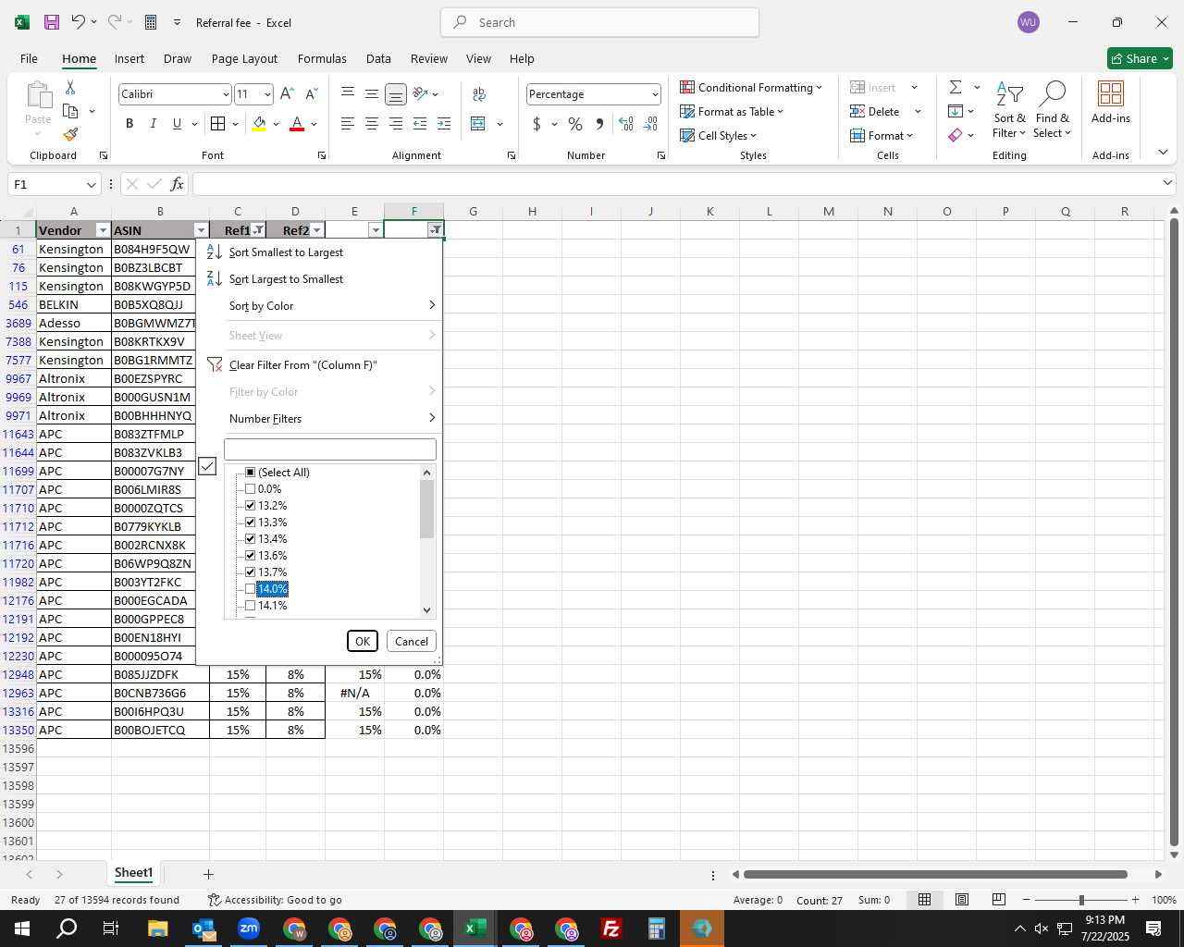The width and height of the screenshot is (1184, 947).
Task: Click the Insert Function fx icon
Action: point(177,184)
